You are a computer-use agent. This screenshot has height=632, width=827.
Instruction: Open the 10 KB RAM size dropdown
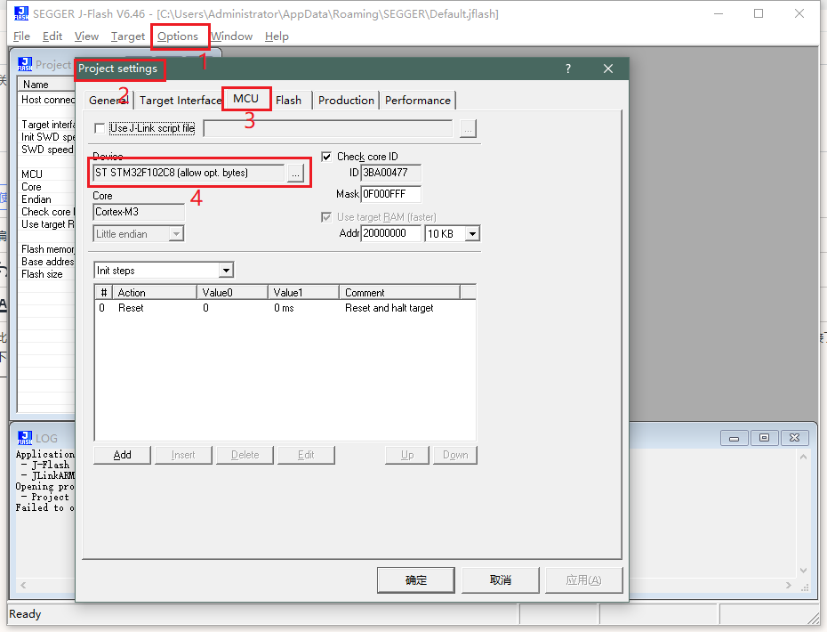point(472,233)
